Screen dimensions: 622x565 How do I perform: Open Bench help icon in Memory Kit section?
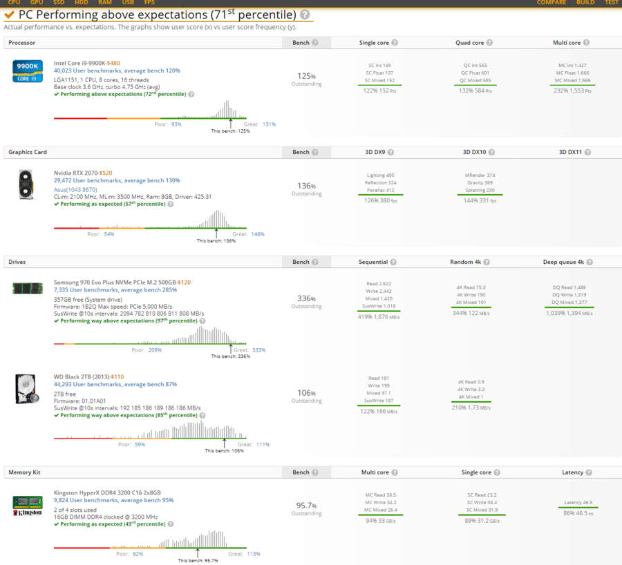(315, 472)
